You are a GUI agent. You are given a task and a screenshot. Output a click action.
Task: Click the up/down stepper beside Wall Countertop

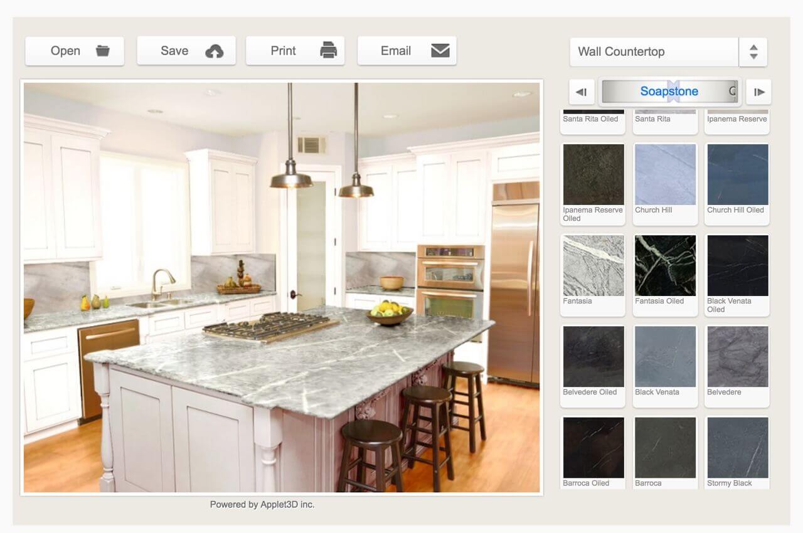coord(753,52)
